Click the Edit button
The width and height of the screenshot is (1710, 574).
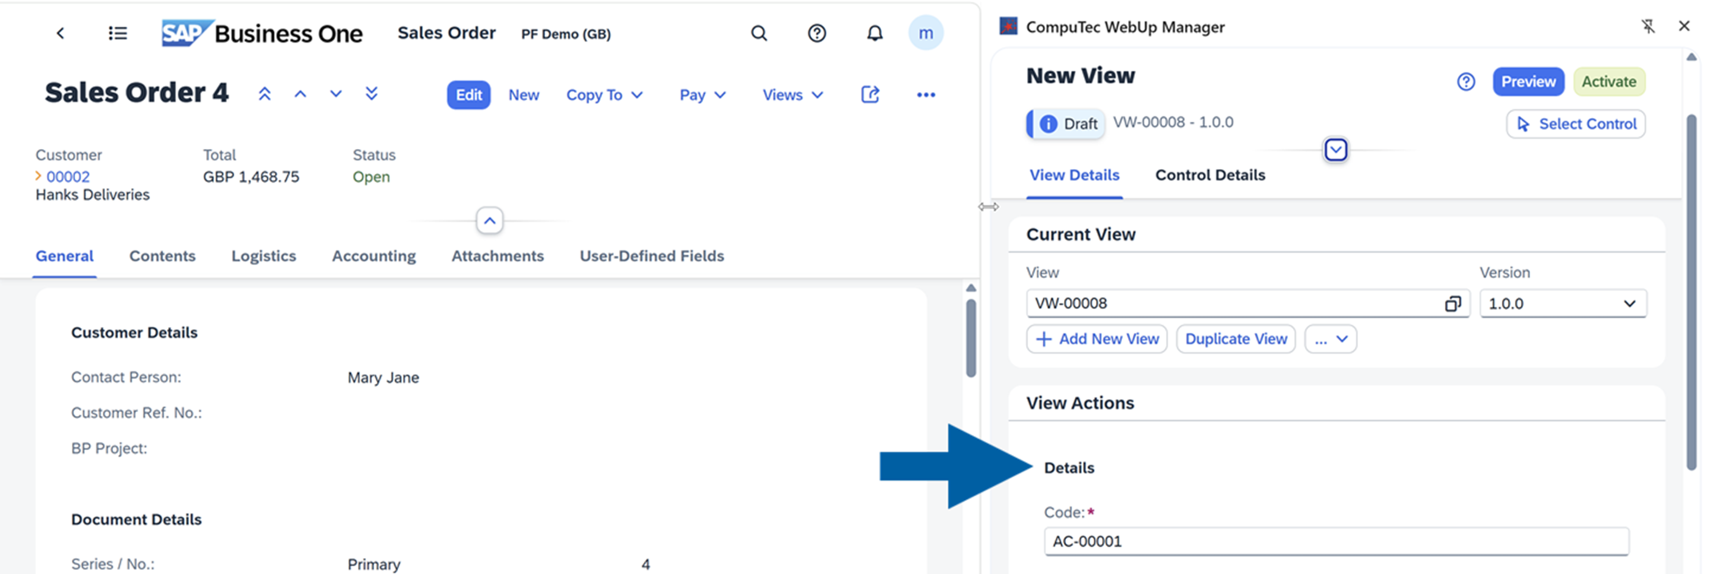tap(468, 95)
